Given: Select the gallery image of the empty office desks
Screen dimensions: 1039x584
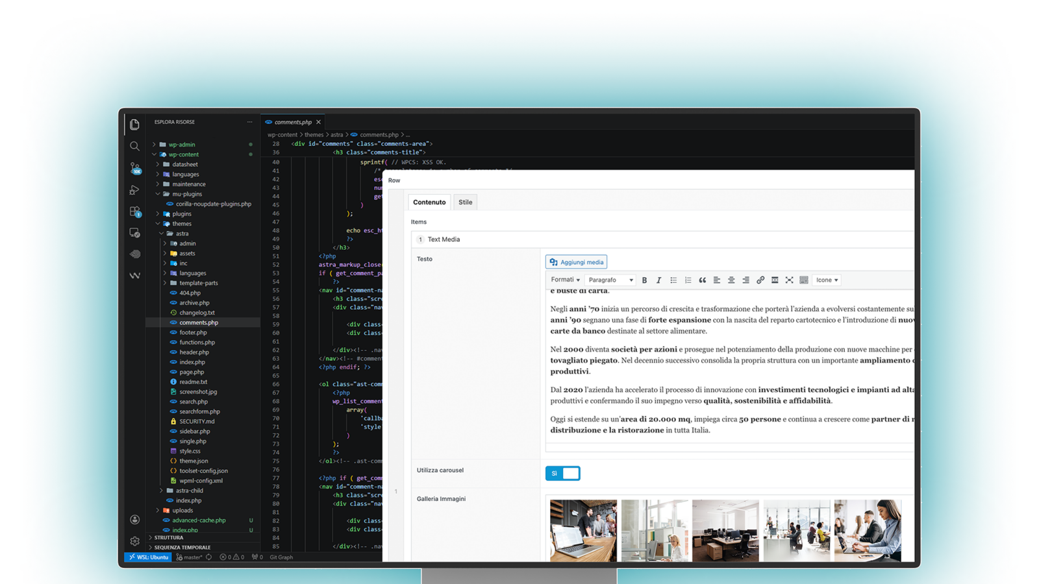Looking at the screenshot, I should point(725,530).
